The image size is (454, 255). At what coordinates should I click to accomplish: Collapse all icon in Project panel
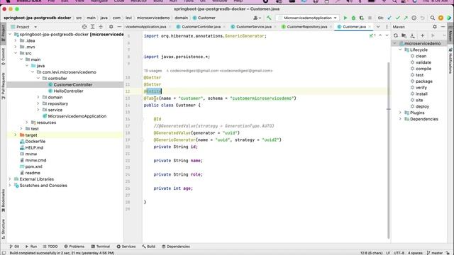(101, 27)
